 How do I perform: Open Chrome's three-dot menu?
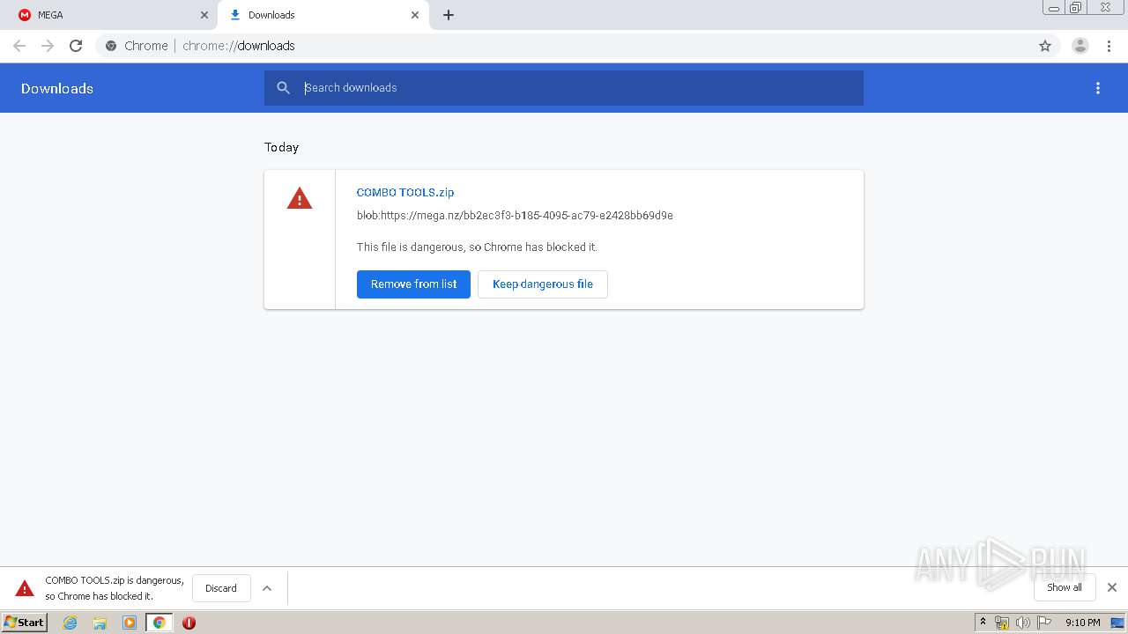point(1109,46)
